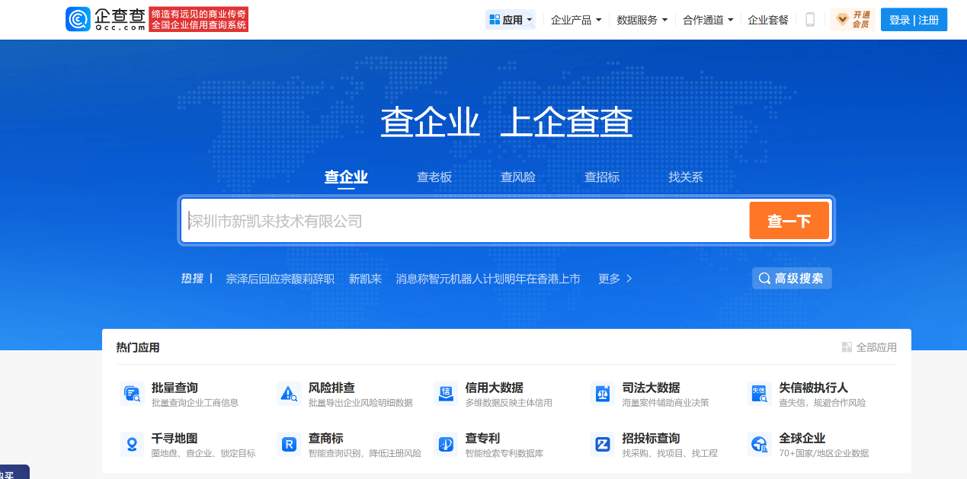The width and height of the screenshot is (967, 479).
Task: Click the 新凯来 trending search link
Action: [365, 278]
